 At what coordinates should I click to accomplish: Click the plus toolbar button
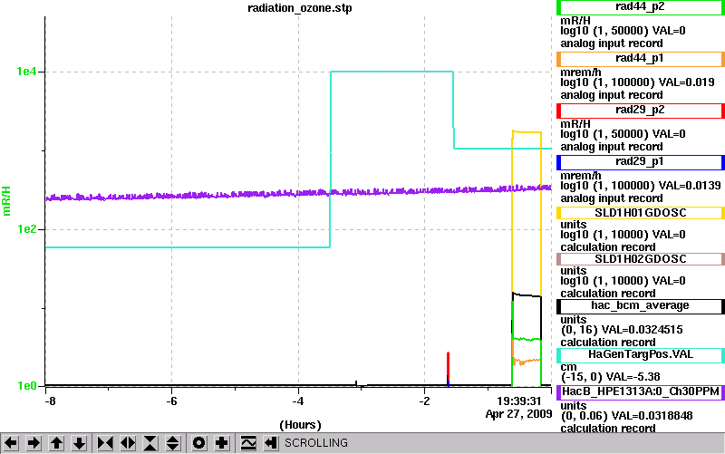pos(222,443)
